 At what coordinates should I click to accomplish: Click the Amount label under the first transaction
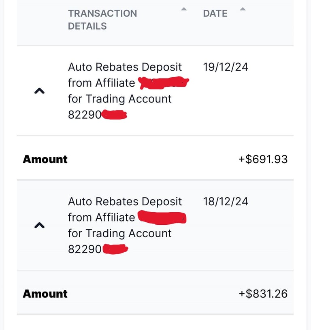[45, 159]
